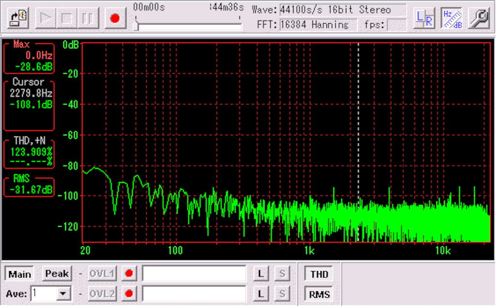Click the -108.1dB cursor level value
This screenshot has width=496, height=306.
coord(31,105)
